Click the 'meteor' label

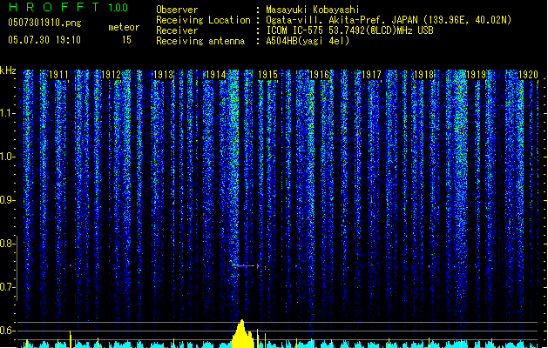click(x=124, y=27)
